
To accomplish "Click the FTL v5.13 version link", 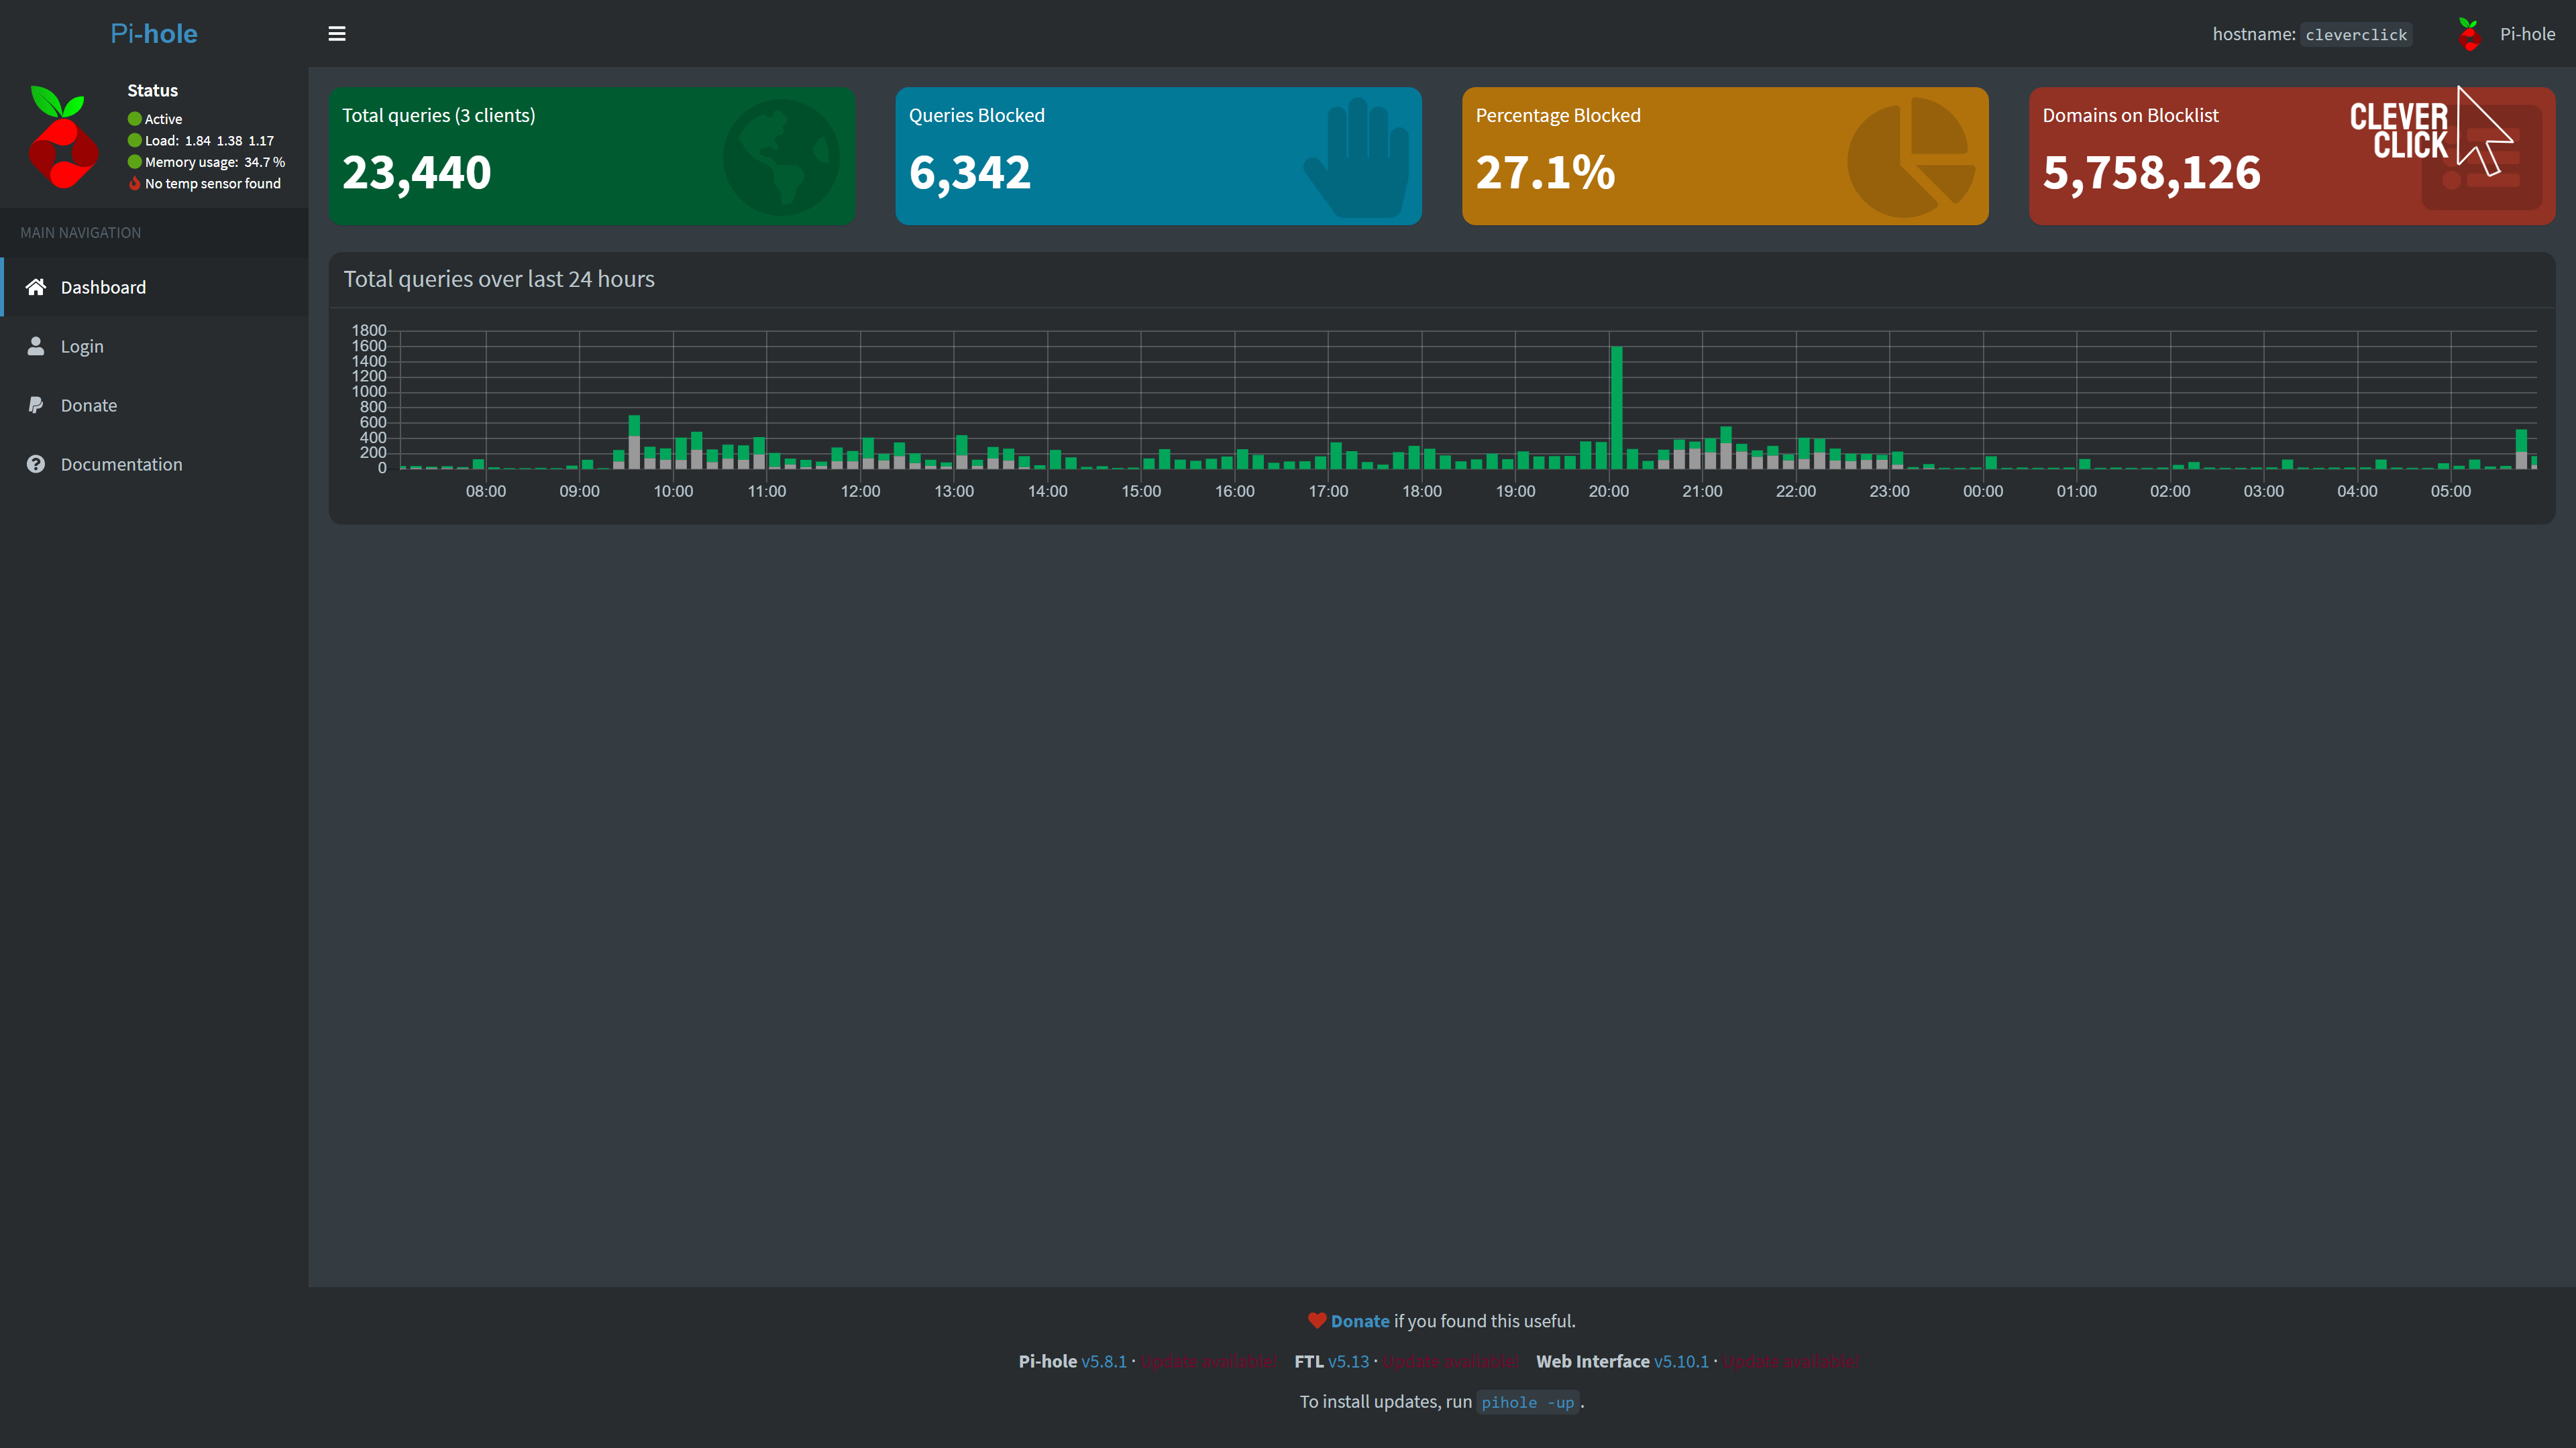I will tap(1347, 1361).
